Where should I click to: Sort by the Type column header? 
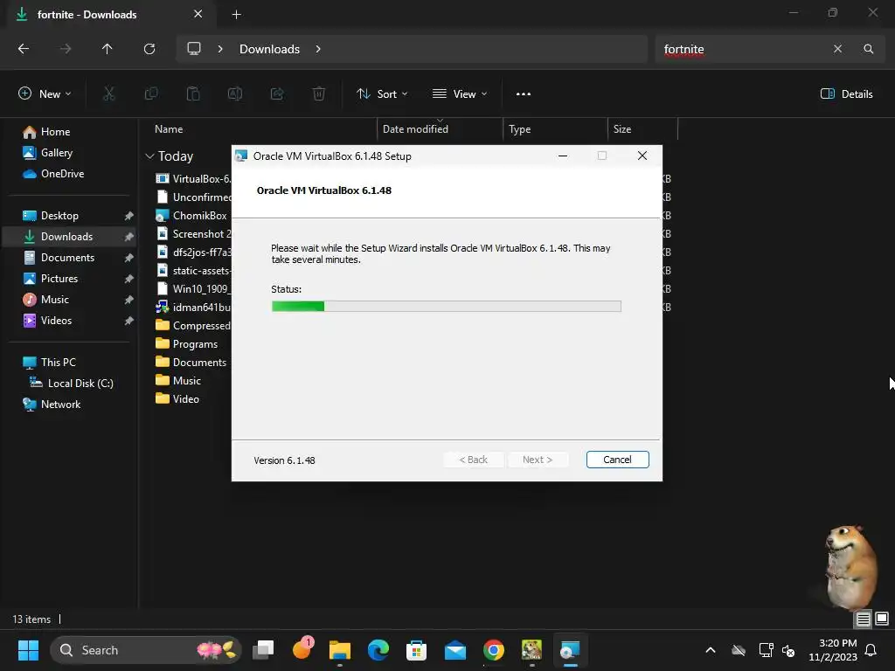519,129
